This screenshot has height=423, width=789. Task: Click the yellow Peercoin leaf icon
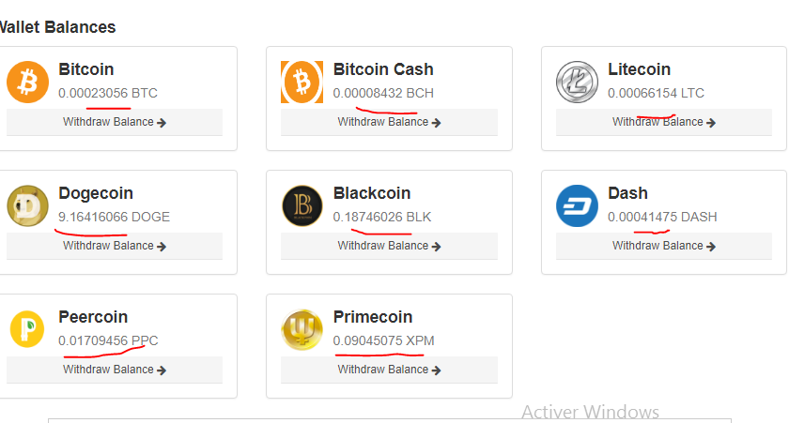coord(27,329)
